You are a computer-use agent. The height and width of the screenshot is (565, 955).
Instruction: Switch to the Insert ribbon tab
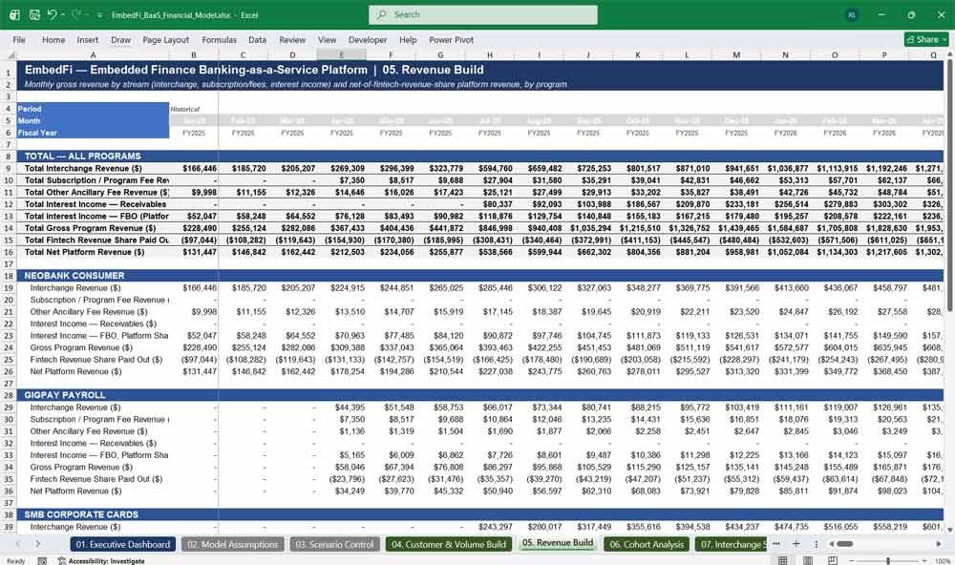pyautogui.click(x=88, y=39)
